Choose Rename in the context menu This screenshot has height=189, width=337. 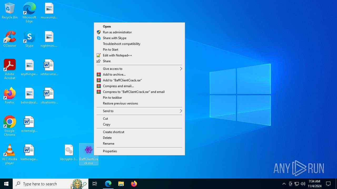click(x=139, y=144)
